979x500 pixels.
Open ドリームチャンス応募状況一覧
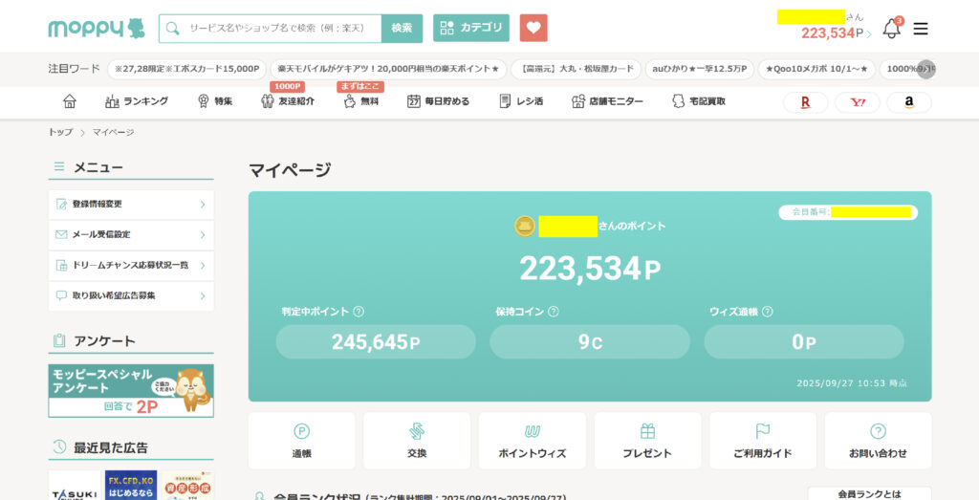point(131,265)
